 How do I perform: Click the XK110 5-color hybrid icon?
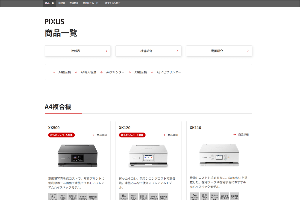[195, 196]
